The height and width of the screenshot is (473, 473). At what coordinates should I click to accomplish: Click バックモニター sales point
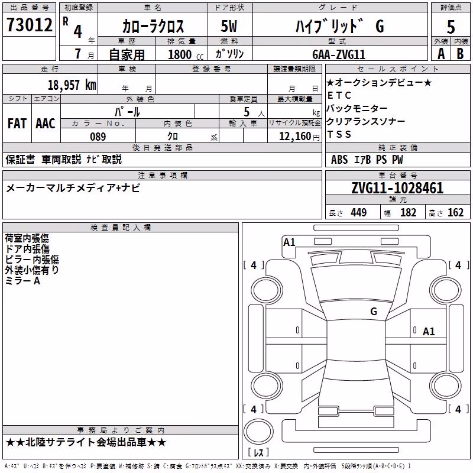tap(357, 108)
